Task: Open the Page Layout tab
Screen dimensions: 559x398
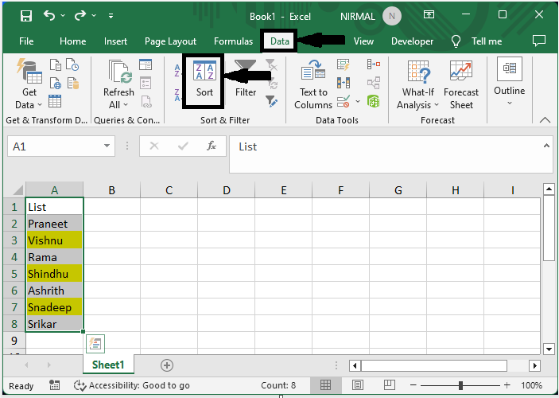Action: tap(170, 41)
